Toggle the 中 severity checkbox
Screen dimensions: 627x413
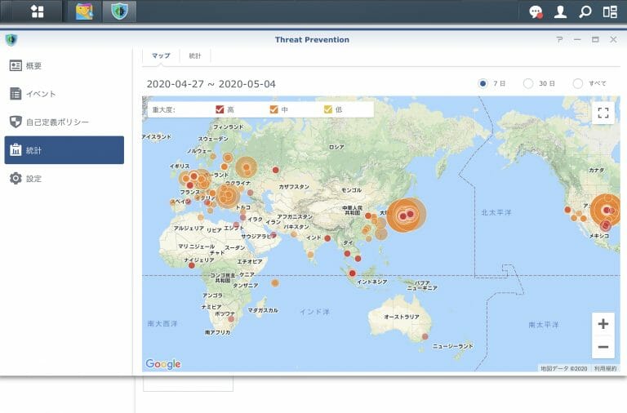pos(274,109)
